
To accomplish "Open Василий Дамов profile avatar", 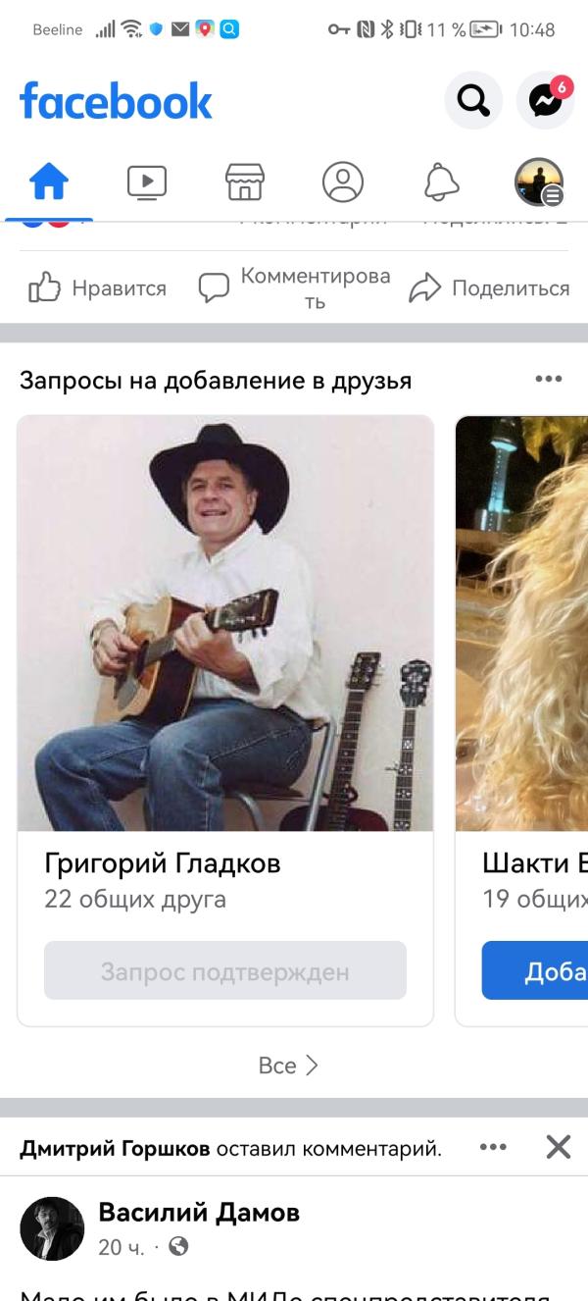I will (x=52, y=1228).
